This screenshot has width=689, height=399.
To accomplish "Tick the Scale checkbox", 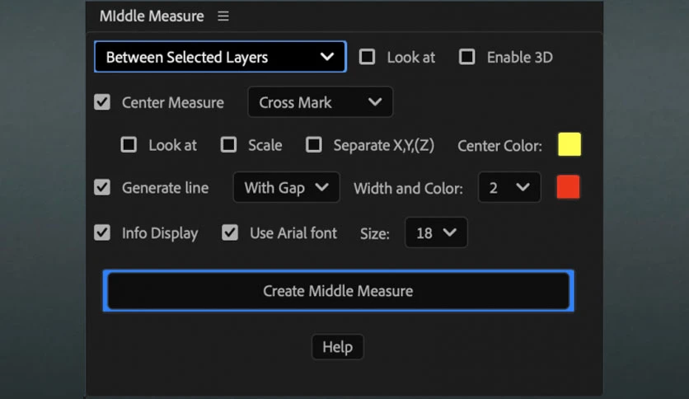I will click(228, 144).
